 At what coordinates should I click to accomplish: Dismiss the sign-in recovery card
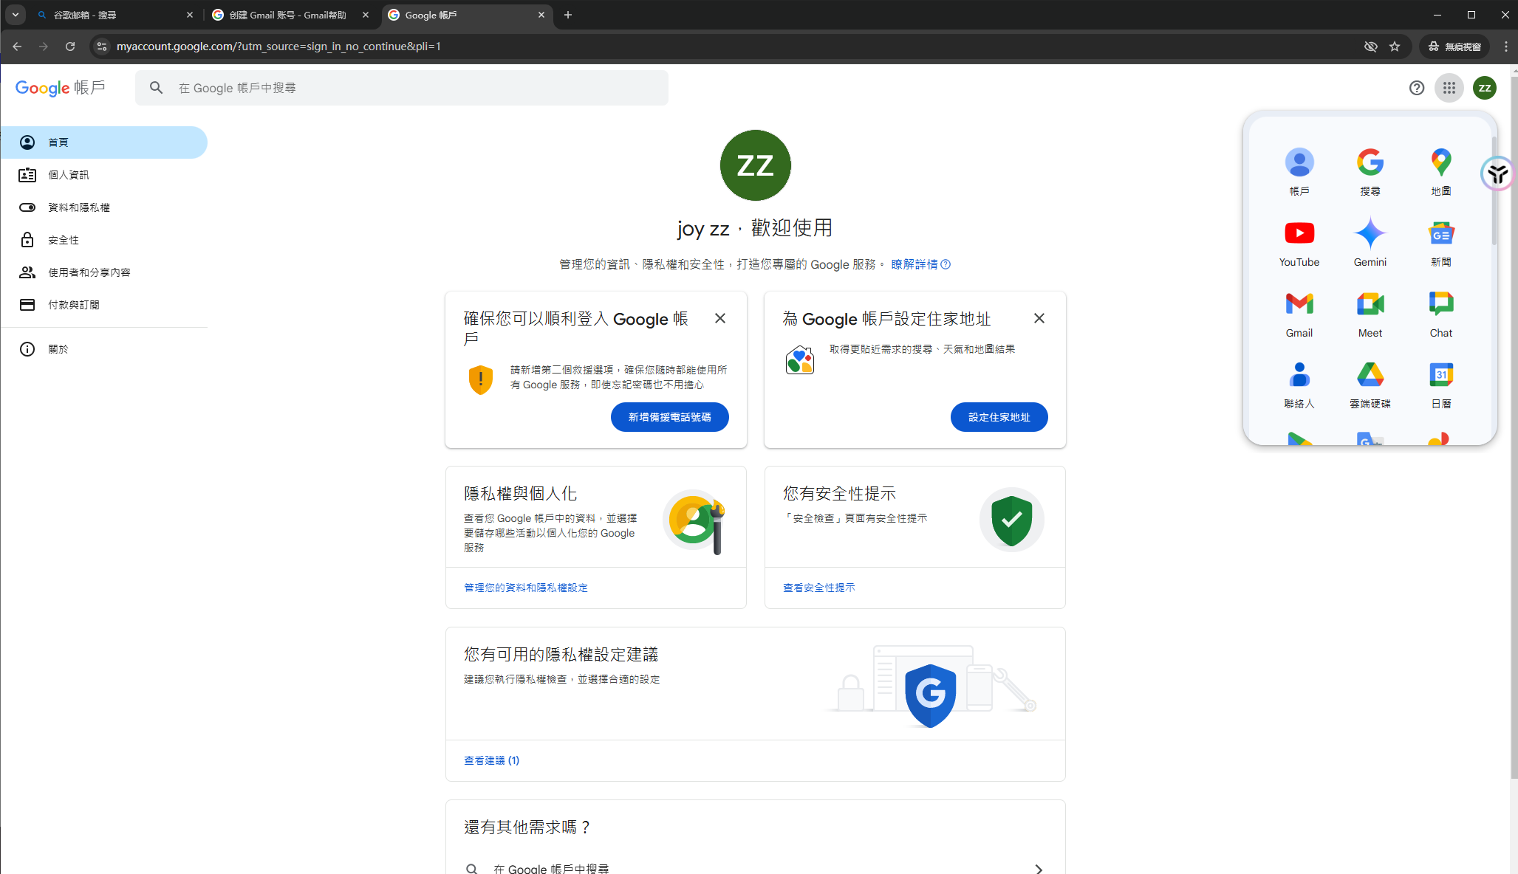(x=720, y=318)
